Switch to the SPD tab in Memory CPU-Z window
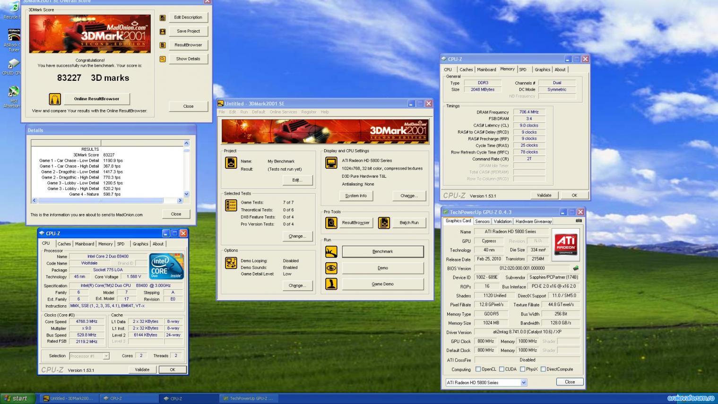Image resolution: width=718 pixels, height=404 pixels. click(x=523, y=69)
